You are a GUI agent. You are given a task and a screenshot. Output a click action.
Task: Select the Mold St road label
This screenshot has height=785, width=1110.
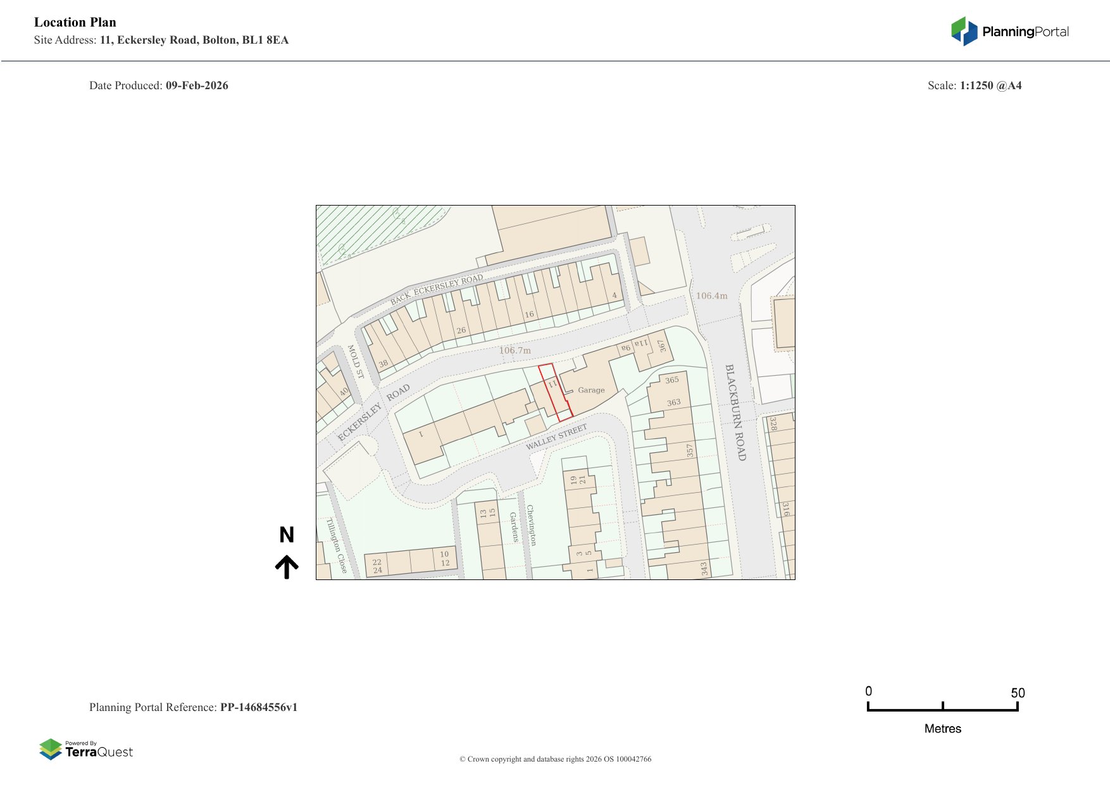point(355,362)
